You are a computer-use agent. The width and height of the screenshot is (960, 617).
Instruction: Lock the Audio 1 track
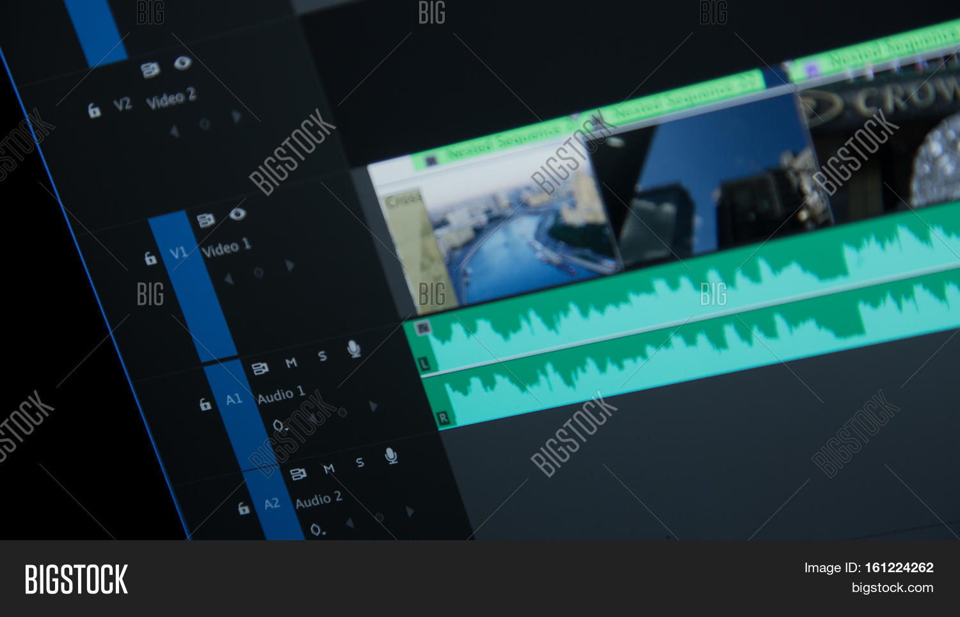tap(205, 404)
